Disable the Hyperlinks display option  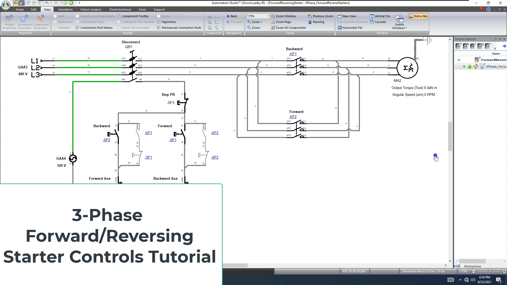click(158, 22)
